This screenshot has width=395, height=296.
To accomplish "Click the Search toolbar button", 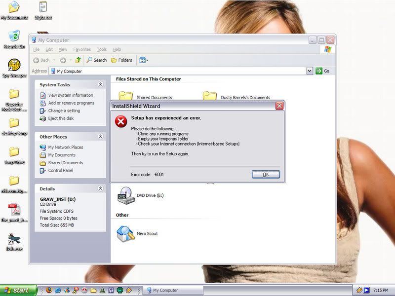I will pyautogui.click(x=96, y=60).
